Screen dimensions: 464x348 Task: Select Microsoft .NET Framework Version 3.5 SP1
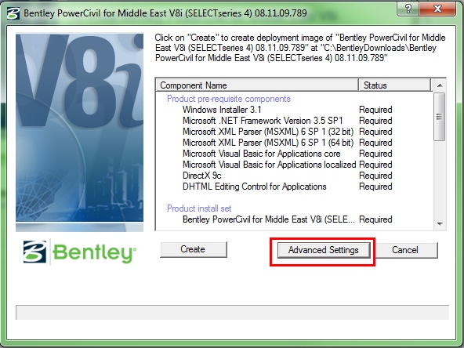[x=287, y=121]
